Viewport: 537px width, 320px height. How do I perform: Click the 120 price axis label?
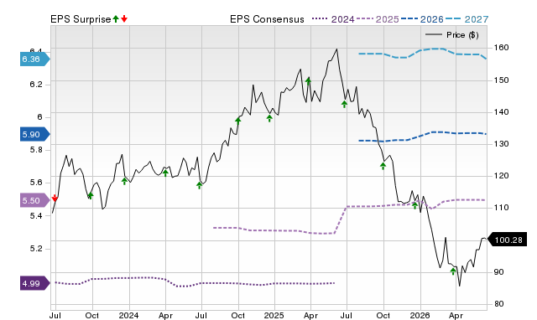502,175
